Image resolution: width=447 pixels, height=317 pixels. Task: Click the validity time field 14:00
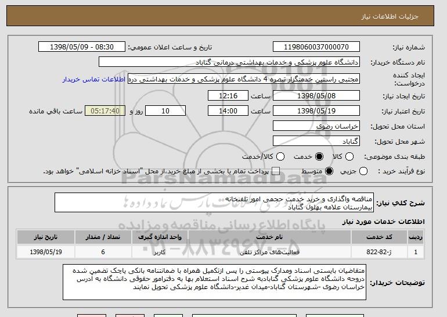228,111
